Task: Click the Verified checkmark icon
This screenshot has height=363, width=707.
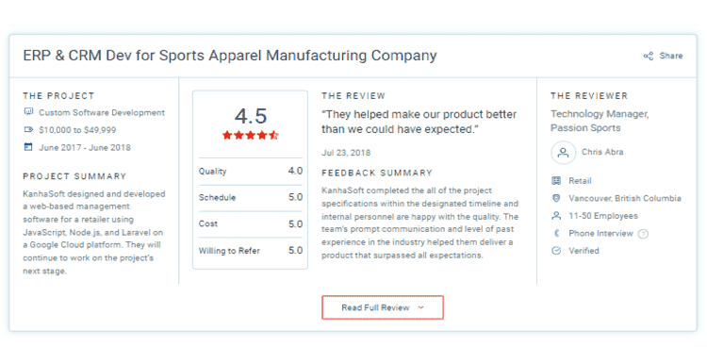Action: [556, 251]
